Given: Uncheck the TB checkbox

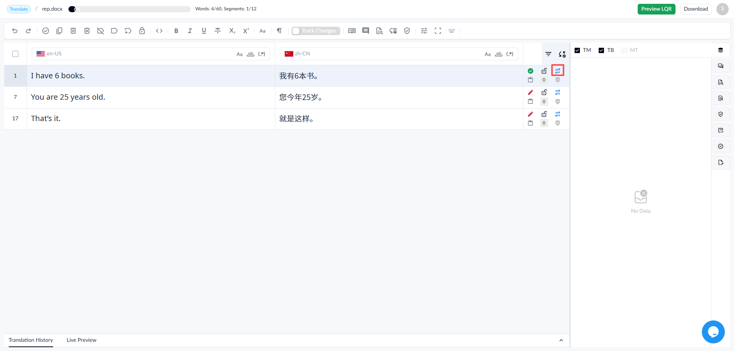Looking at the screenshot, I should click(x=601, y=50).
